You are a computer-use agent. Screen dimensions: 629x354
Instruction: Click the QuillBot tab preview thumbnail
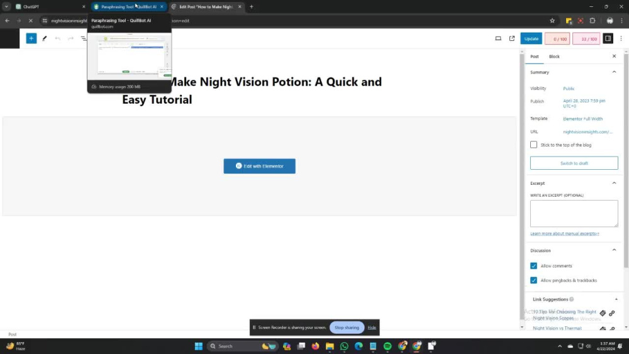pos(129,56)
